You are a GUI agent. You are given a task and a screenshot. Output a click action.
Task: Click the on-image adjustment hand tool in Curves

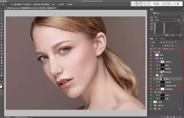click(152, 20)
